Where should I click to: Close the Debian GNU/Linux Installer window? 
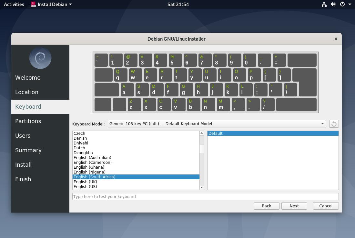(x=336, y=39)
